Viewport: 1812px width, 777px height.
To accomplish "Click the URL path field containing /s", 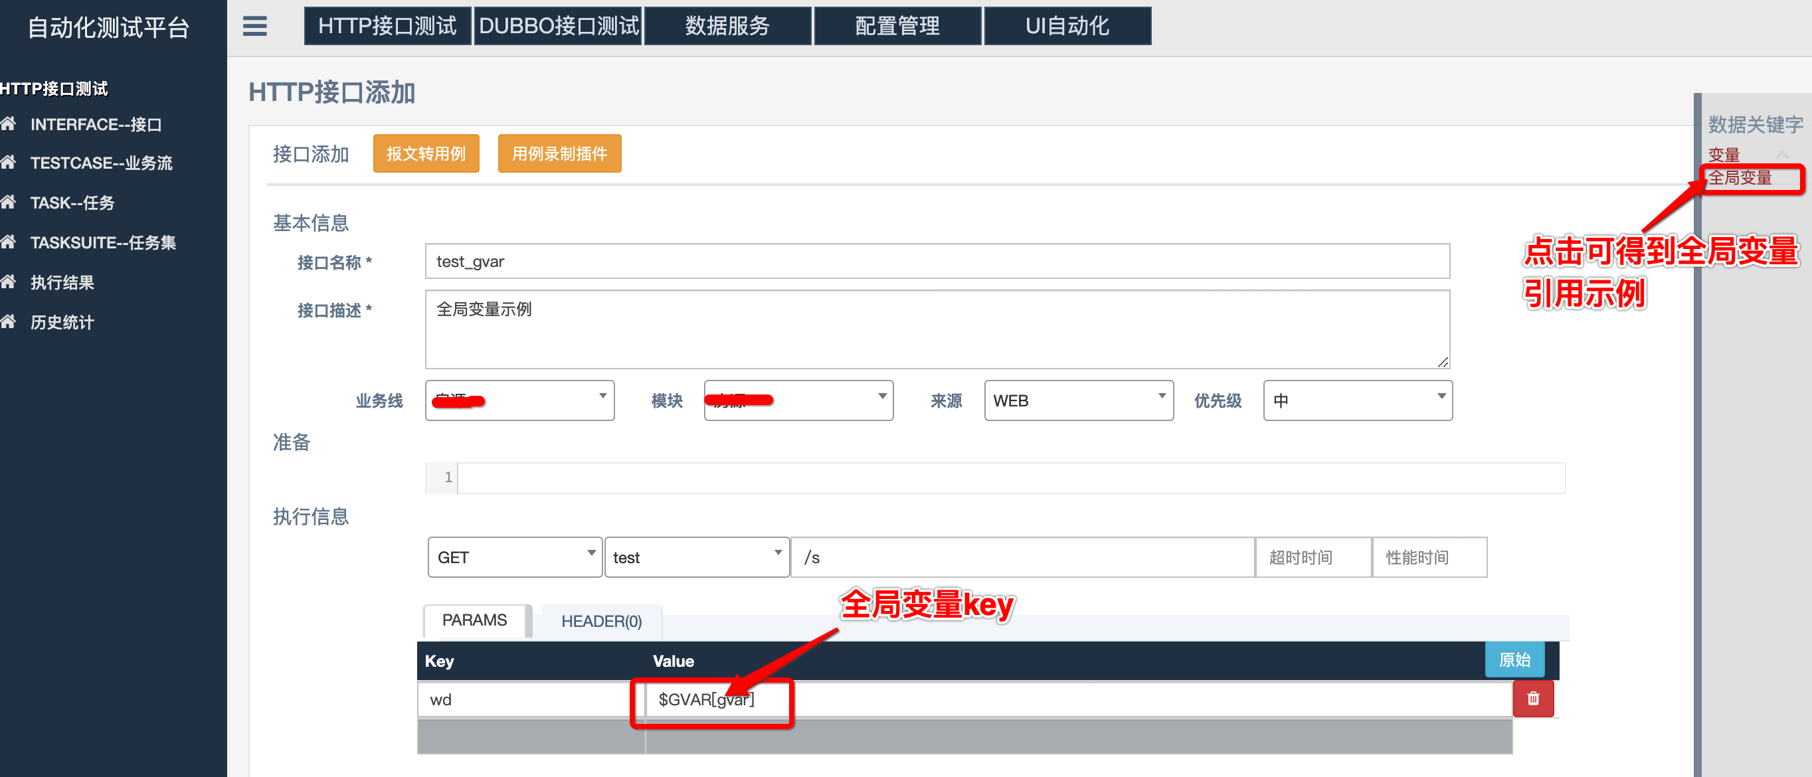I will coord(1023,557).
